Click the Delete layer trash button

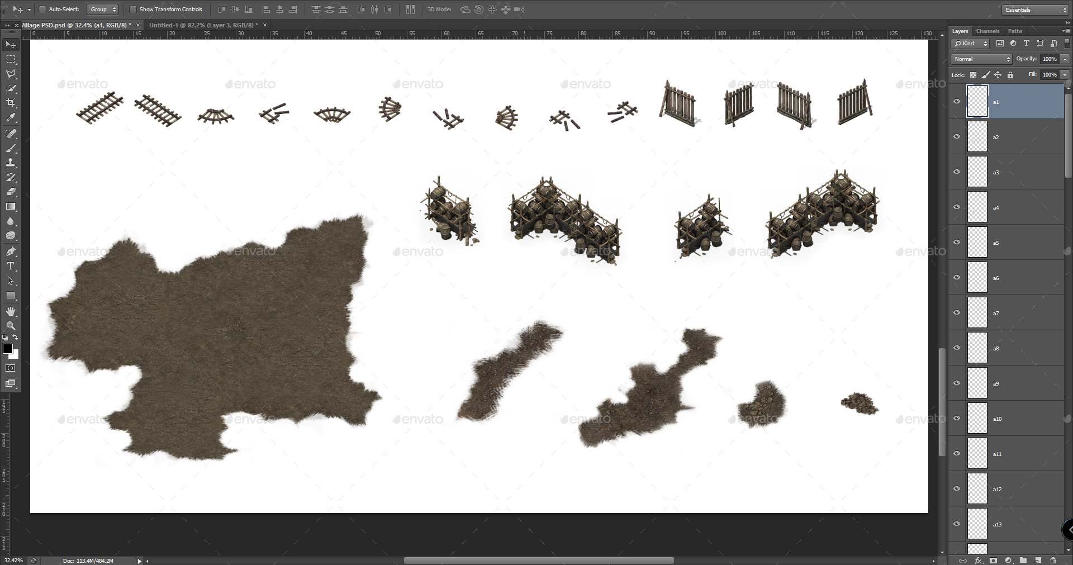[x=1053, y=561]
